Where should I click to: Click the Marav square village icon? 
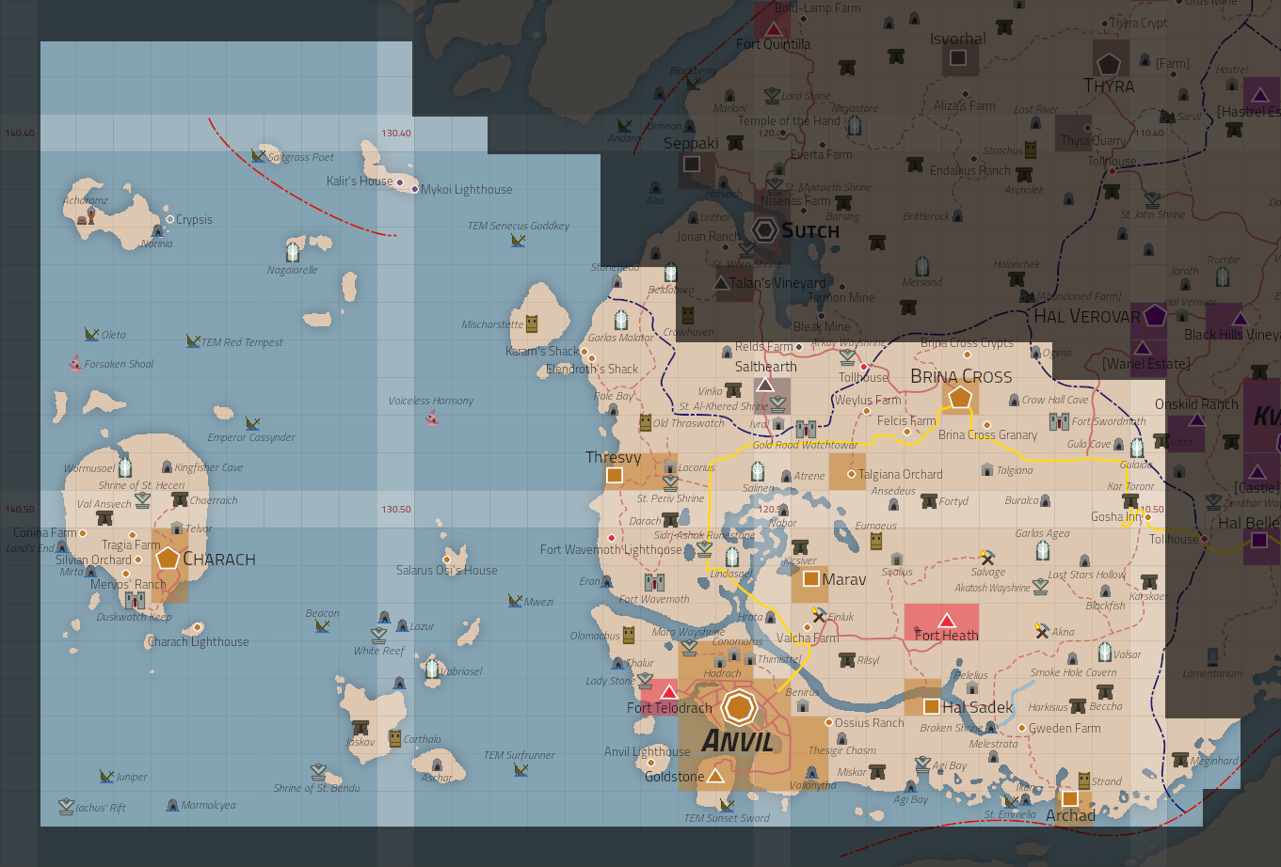click(810, 579)
